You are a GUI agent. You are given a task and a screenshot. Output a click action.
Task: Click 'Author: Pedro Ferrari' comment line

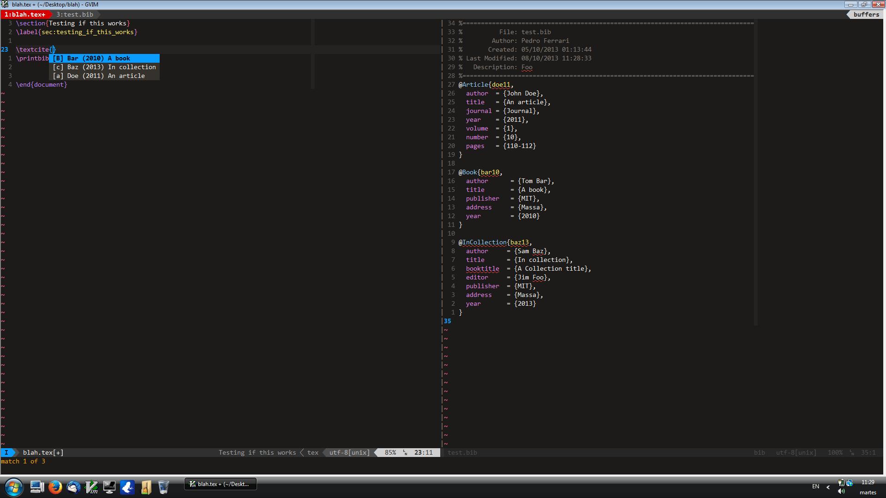pos(530,41)
